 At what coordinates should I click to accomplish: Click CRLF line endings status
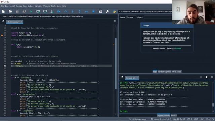tap(196, 119)
